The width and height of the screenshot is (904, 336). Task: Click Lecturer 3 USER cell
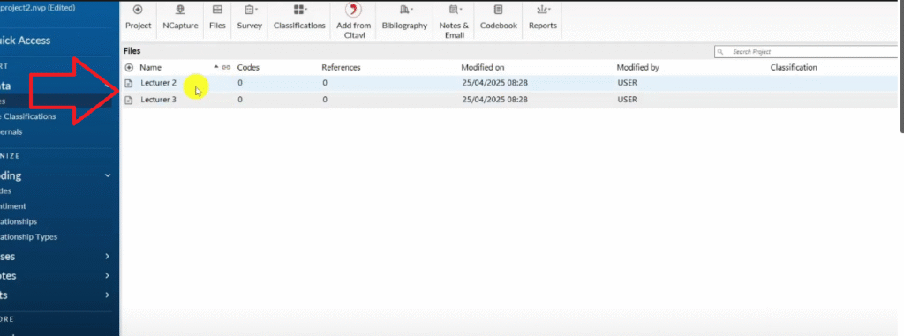coord(628,99)
